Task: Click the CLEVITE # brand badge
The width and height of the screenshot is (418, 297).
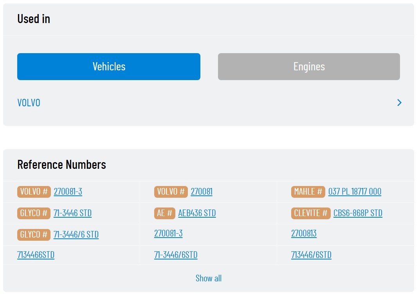Action: coord(311,213)
